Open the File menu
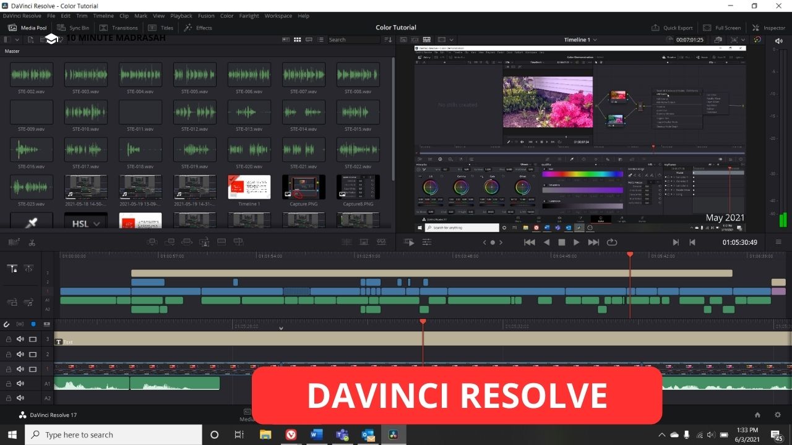This screenshot has width=792, height=445. (x=51, y=15)
